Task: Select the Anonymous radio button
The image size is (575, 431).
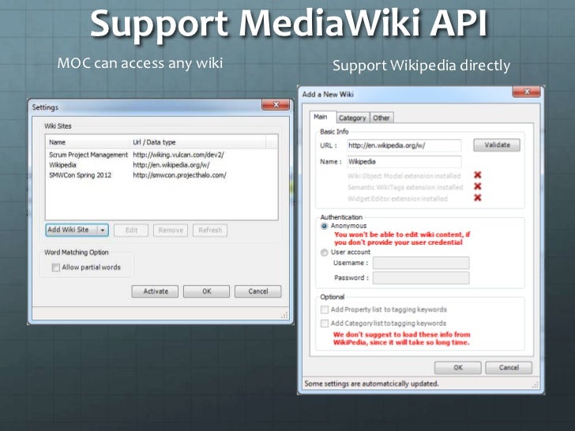Action: (324, 226)
